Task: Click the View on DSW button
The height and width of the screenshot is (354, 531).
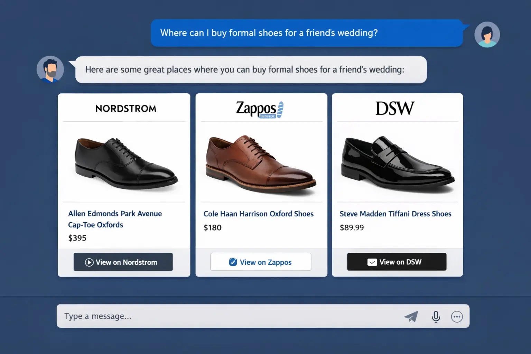Action: pyautogui.click(x=397, y=262)
